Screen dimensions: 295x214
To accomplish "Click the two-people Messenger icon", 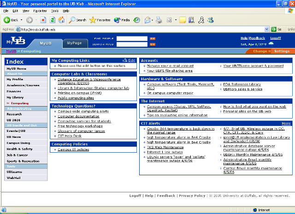I will coord(211,20).
